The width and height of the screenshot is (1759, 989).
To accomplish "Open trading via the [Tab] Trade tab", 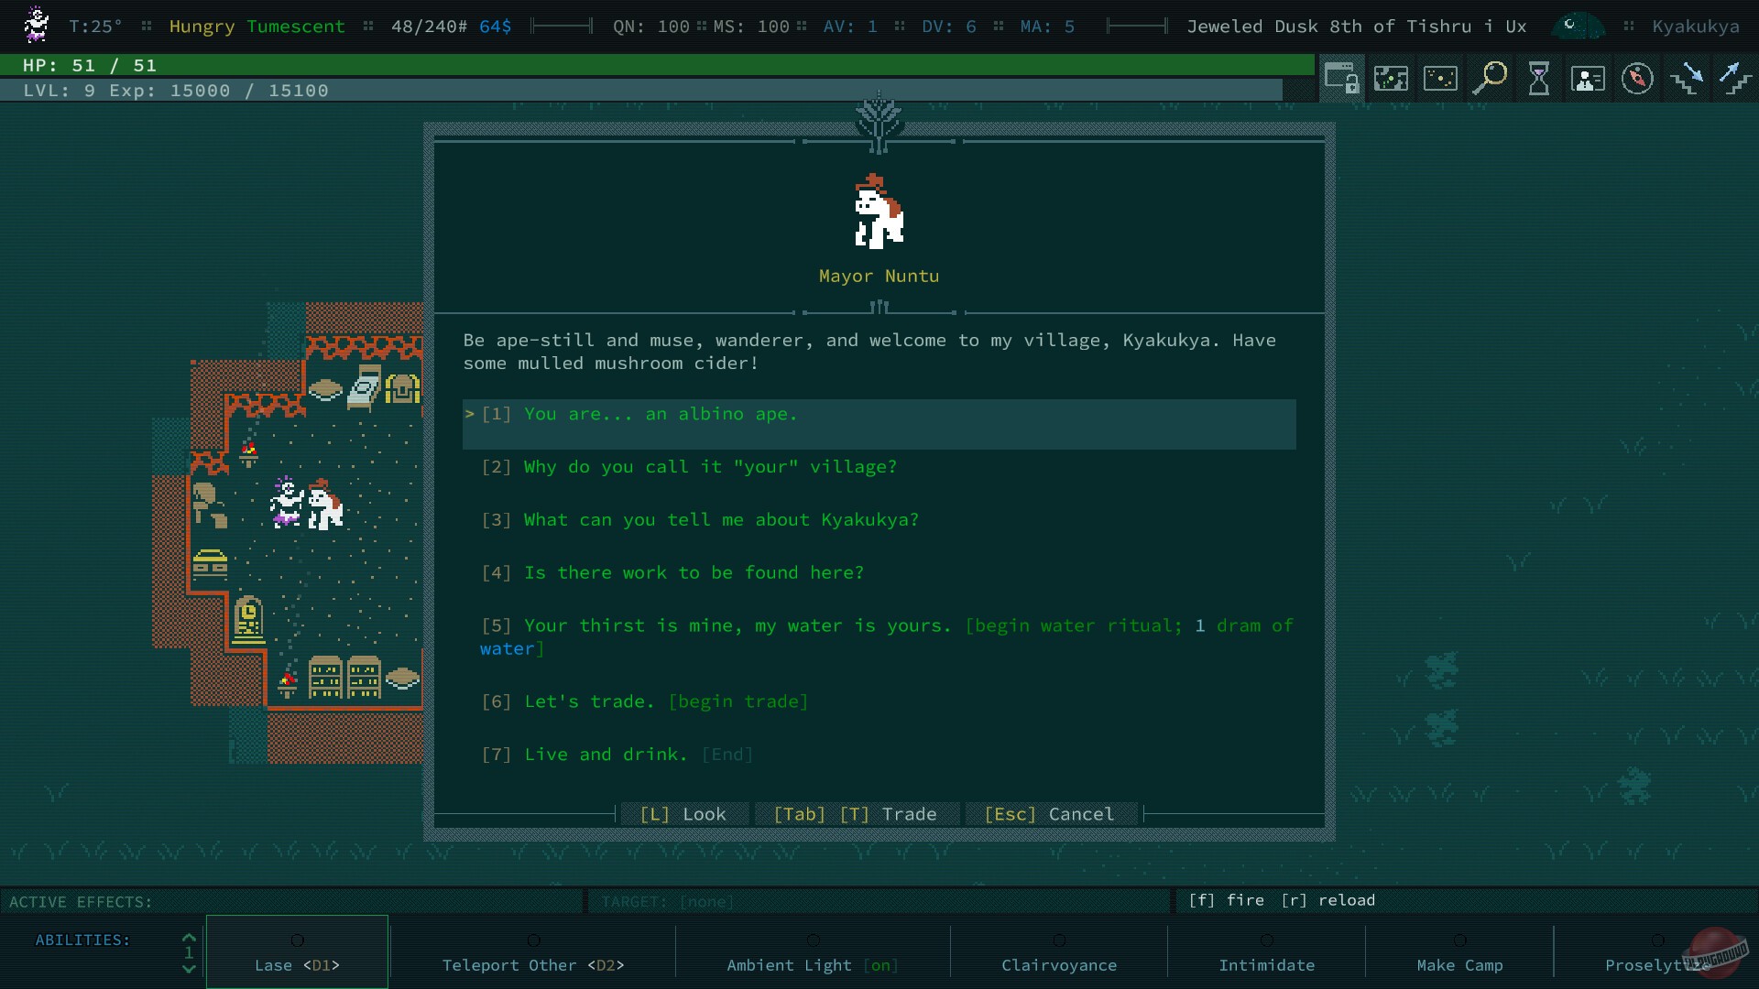I will (856, 813).
